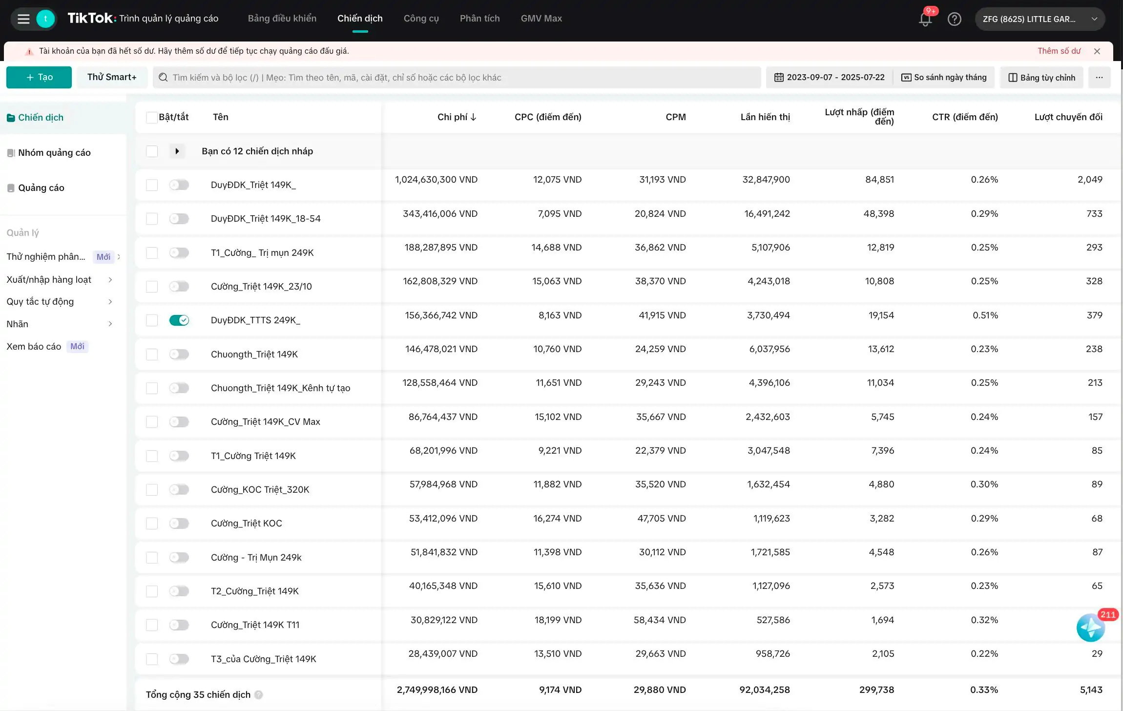Open the floating assistant chat bubble
This screenshot has width=1123, height=711.
click(x=1090, y=628)
